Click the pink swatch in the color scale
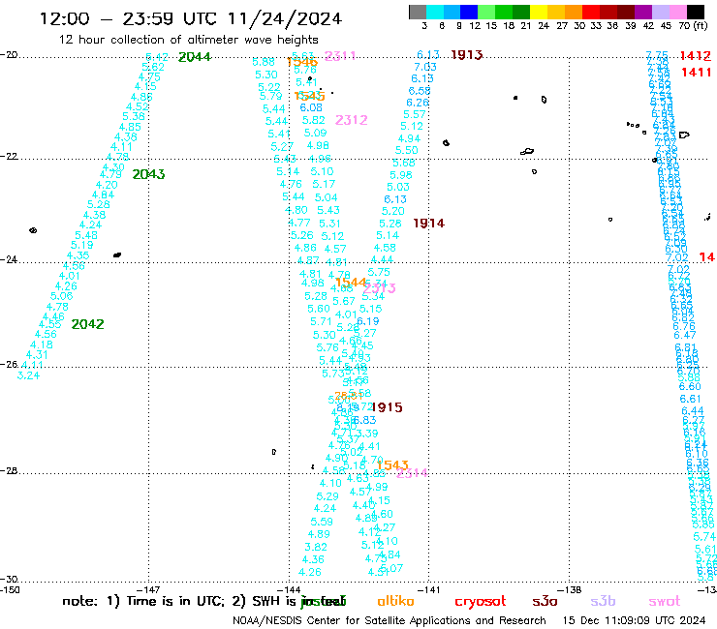Screen dimensions: 717x629 678,12
